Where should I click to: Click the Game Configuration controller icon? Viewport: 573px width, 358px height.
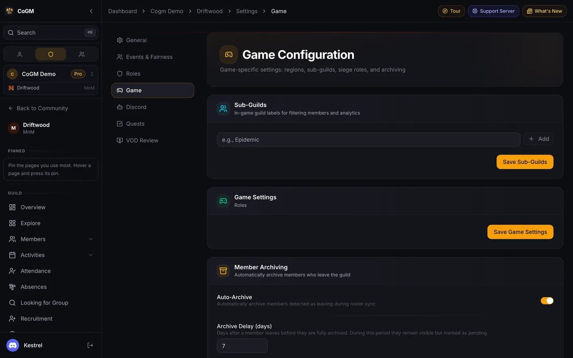[229, 54]
